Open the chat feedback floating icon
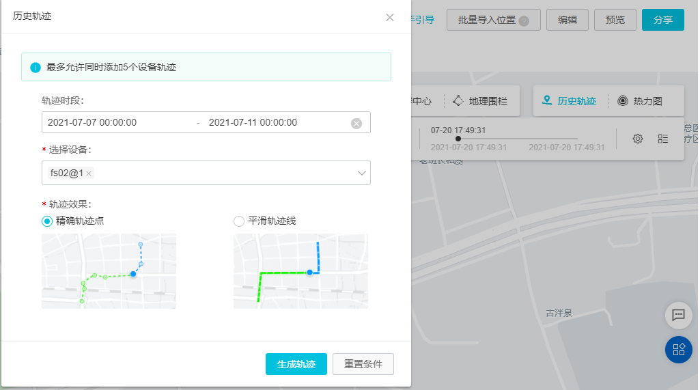Image resolution: width=700 pixels, height=390 pixels. (x=678, y=315)
